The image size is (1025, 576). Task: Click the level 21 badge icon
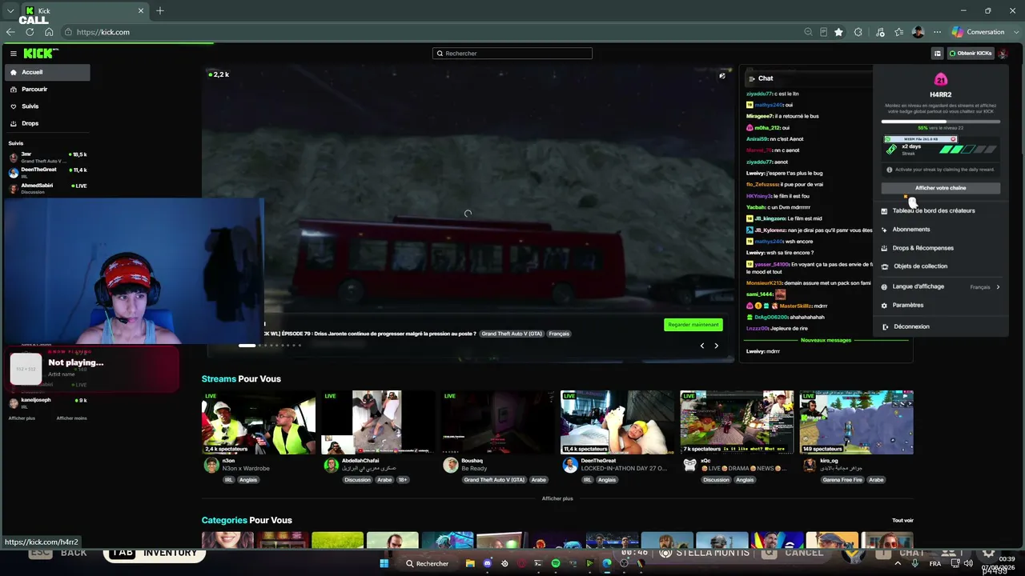coord(941,79)
